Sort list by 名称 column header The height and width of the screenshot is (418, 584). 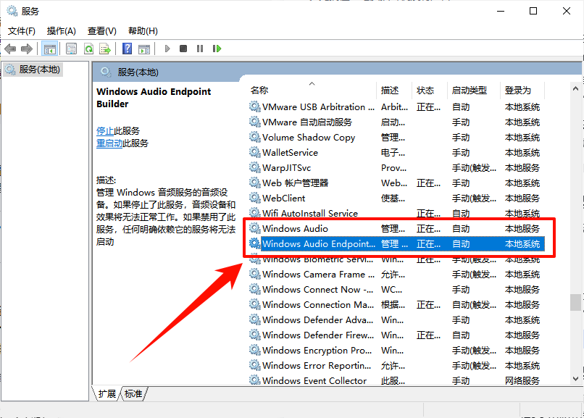(x=259, y=91)
